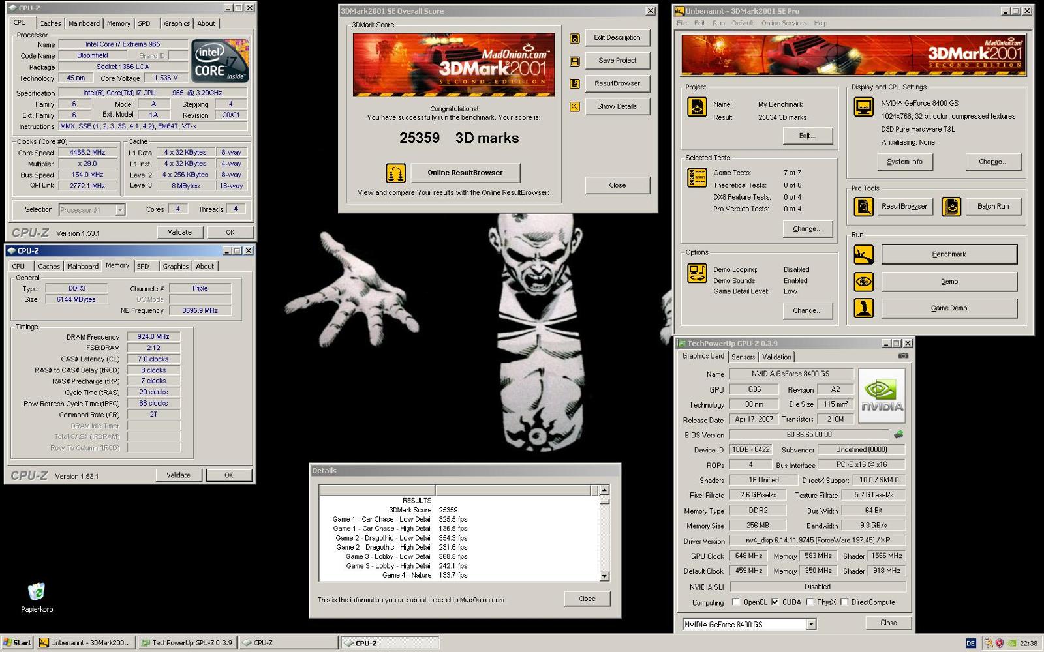Open the Default menu in 3DMark2001
Viewport: 1044px width, 652px height.
743,23
